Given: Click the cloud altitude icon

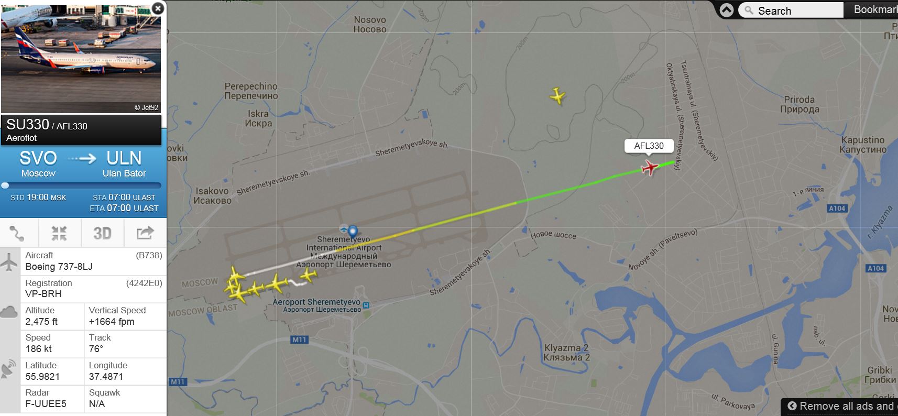Looking at the screenshot, I should (x=9, y=313).
